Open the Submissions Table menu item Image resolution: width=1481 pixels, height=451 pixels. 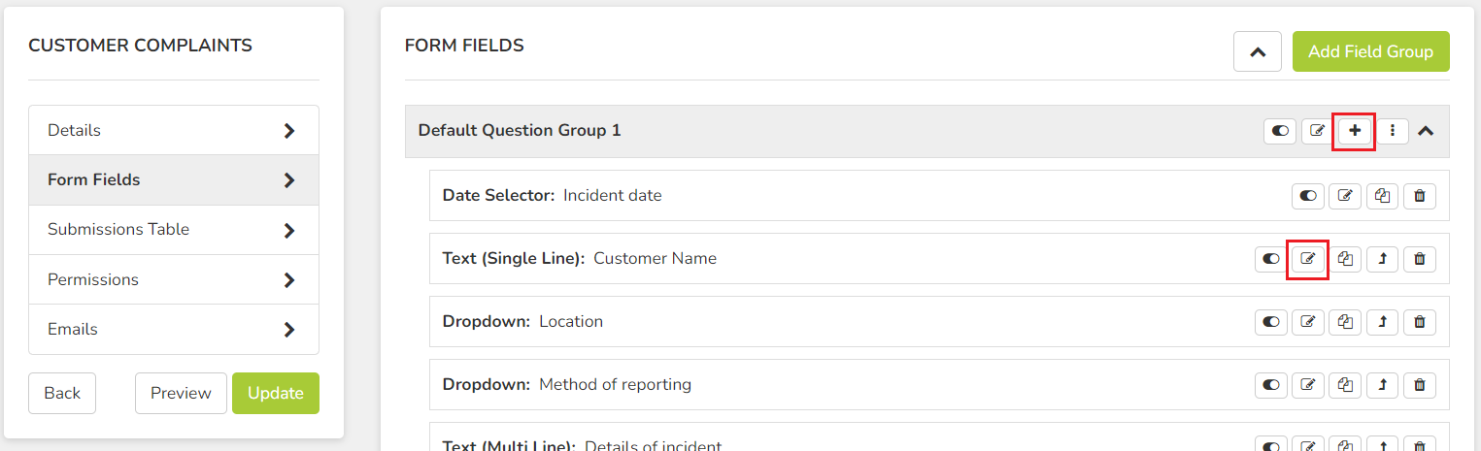[174, 230]
